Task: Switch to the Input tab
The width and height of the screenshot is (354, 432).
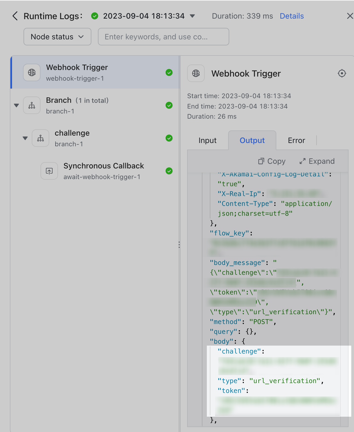Action: [207, 141]
